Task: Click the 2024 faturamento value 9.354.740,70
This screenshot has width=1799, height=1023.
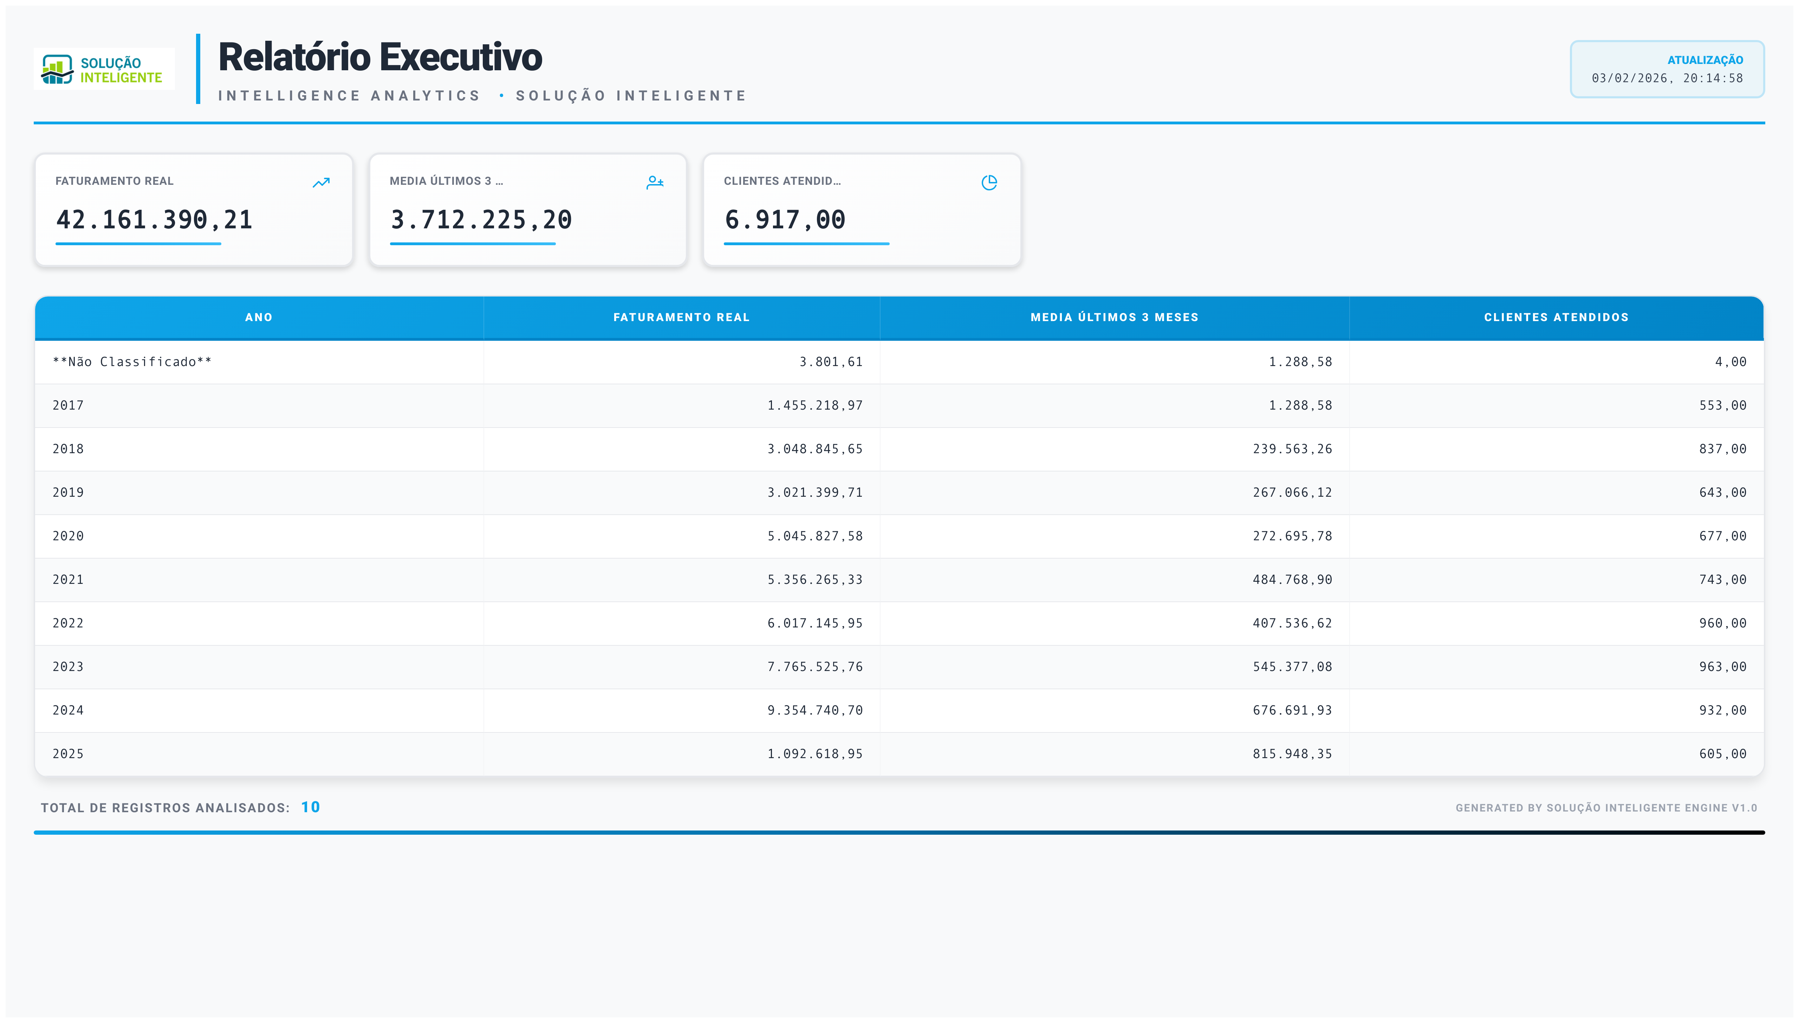Action: [814, 710]
